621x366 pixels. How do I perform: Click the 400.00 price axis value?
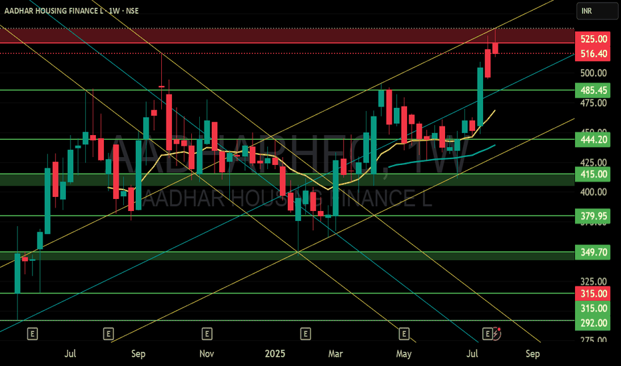click(x=593, y=192)
